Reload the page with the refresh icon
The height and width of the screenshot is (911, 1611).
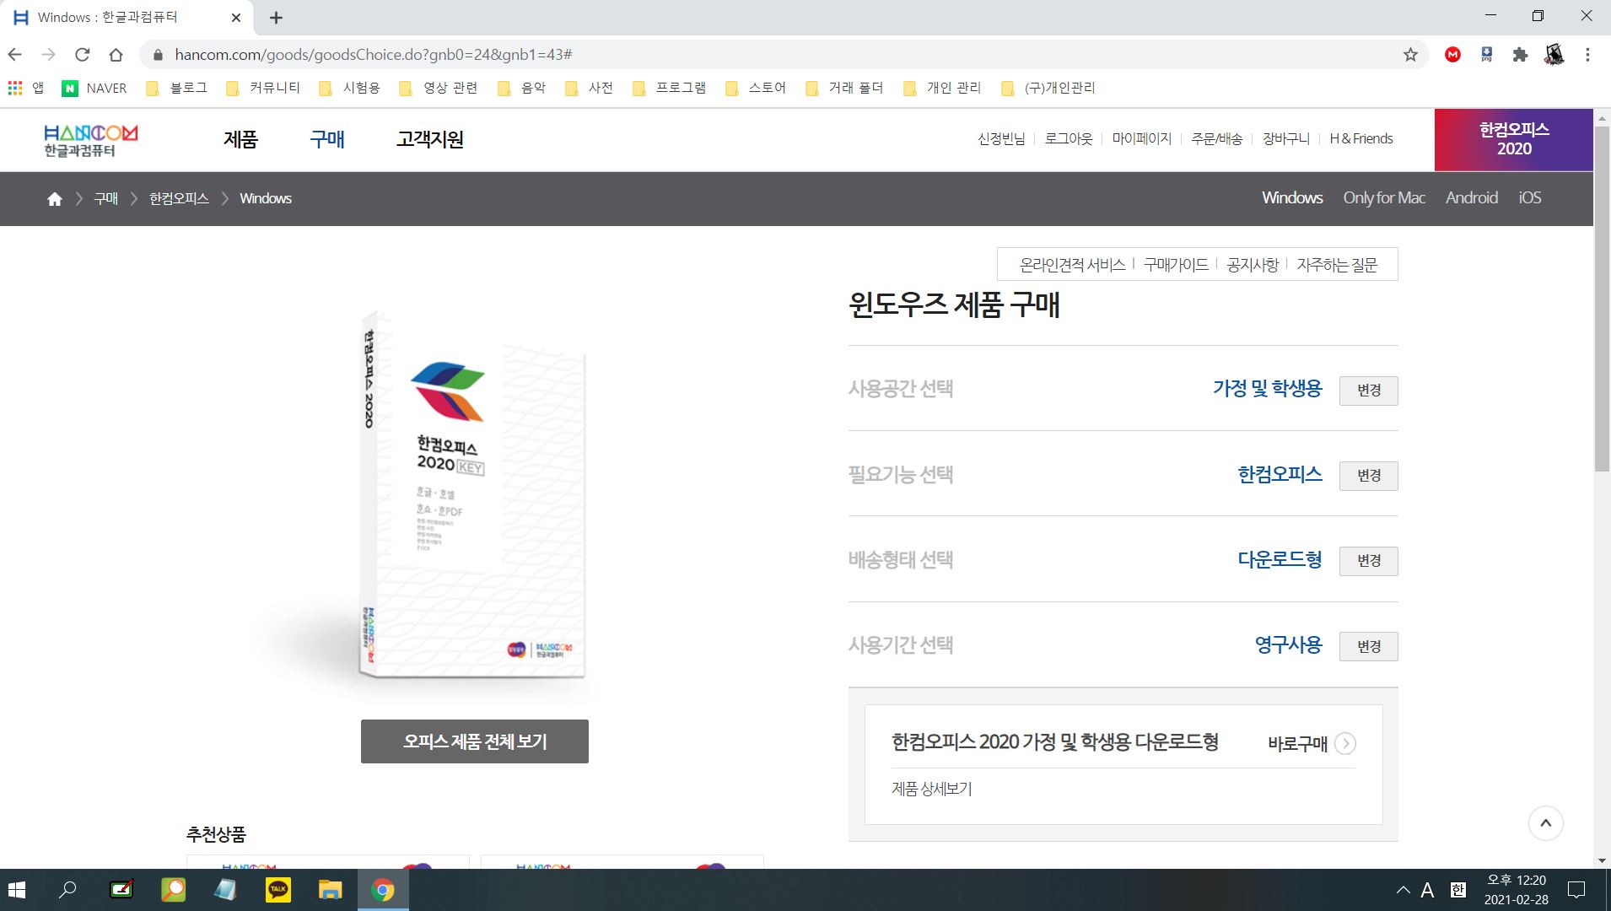pyautogui.click(x=82, y=55)
